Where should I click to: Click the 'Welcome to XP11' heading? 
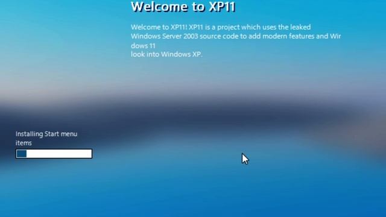[183, 7]
